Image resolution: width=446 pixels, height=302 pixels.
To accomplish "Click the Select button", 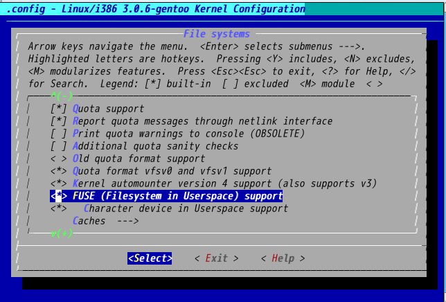I will 150,258.
